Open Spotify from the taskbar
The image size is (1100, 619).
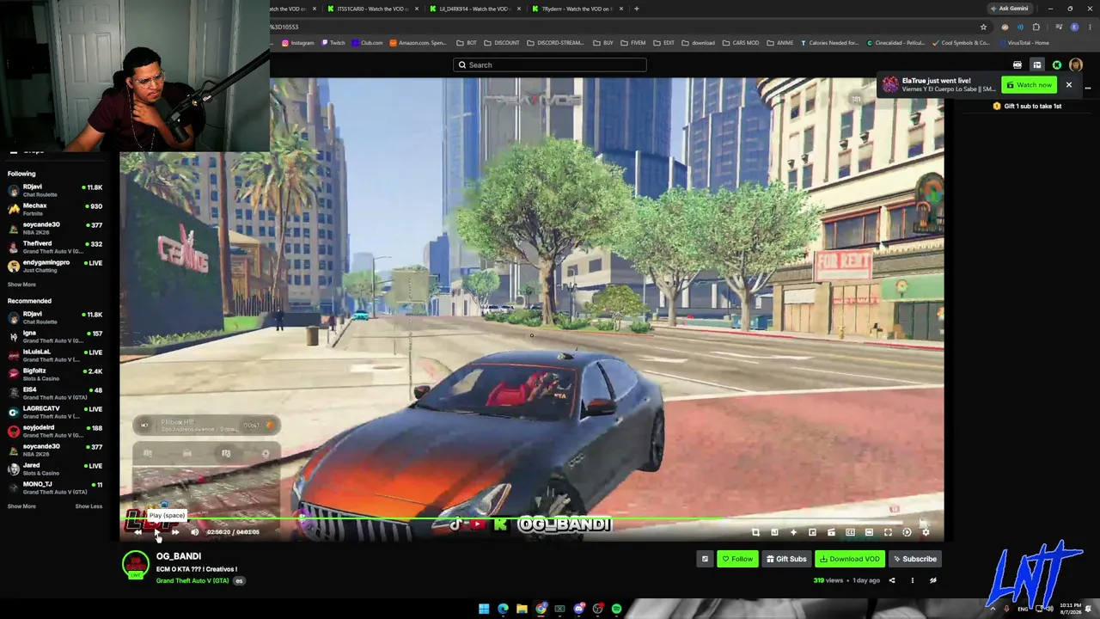point(616,610)
